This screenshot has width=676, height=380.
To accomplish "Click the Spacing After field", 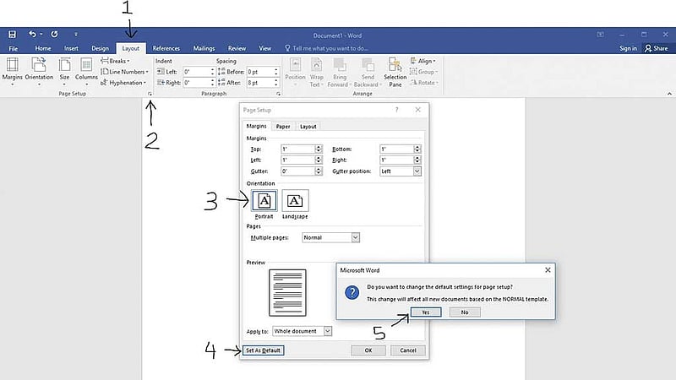I will (x=262, y=82).
